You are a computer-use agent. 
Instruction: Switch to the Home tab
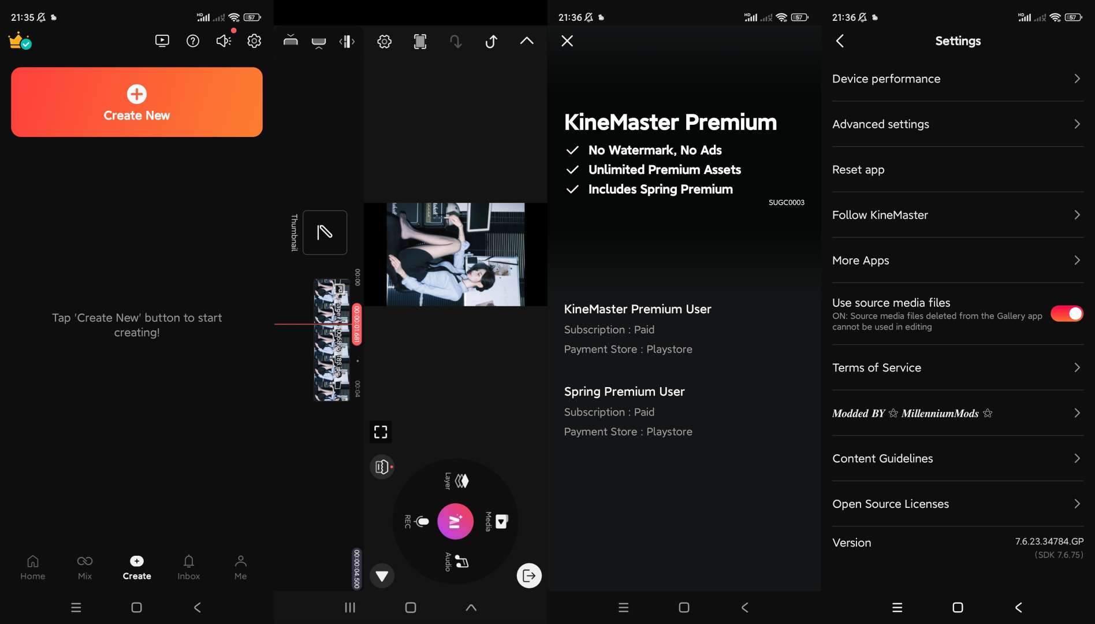(x=33, y=567)
